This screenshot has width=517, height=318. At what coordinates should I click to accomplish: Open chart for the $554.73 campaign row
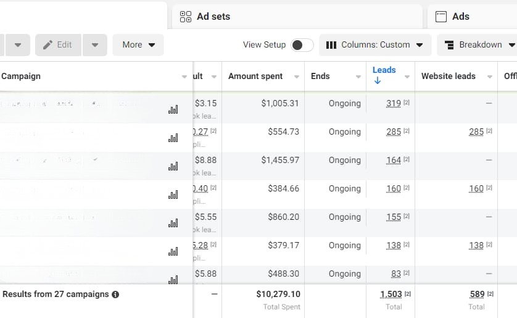click(173, 138)
